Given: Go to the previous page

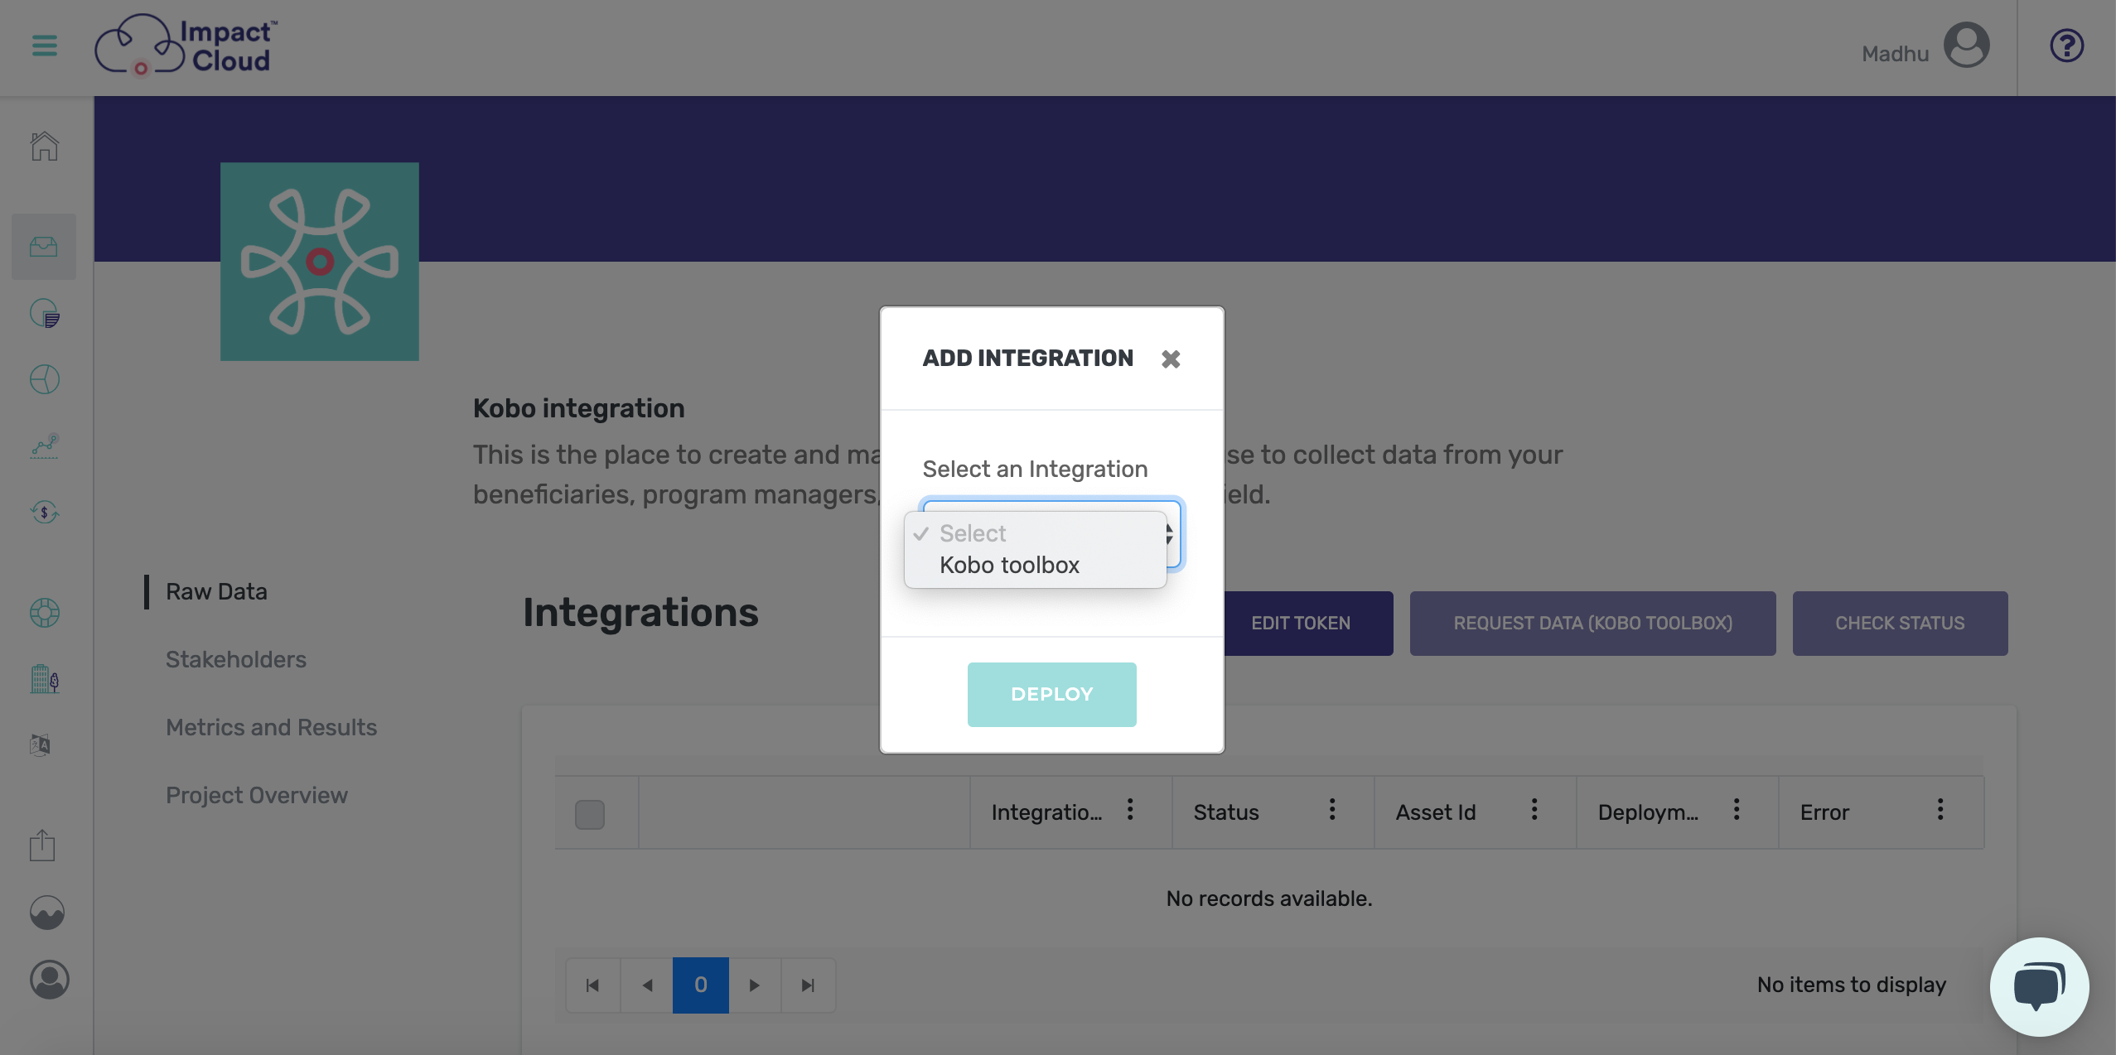Looking at the screenshot, I should pyautogui.click(x=647, y=985).
